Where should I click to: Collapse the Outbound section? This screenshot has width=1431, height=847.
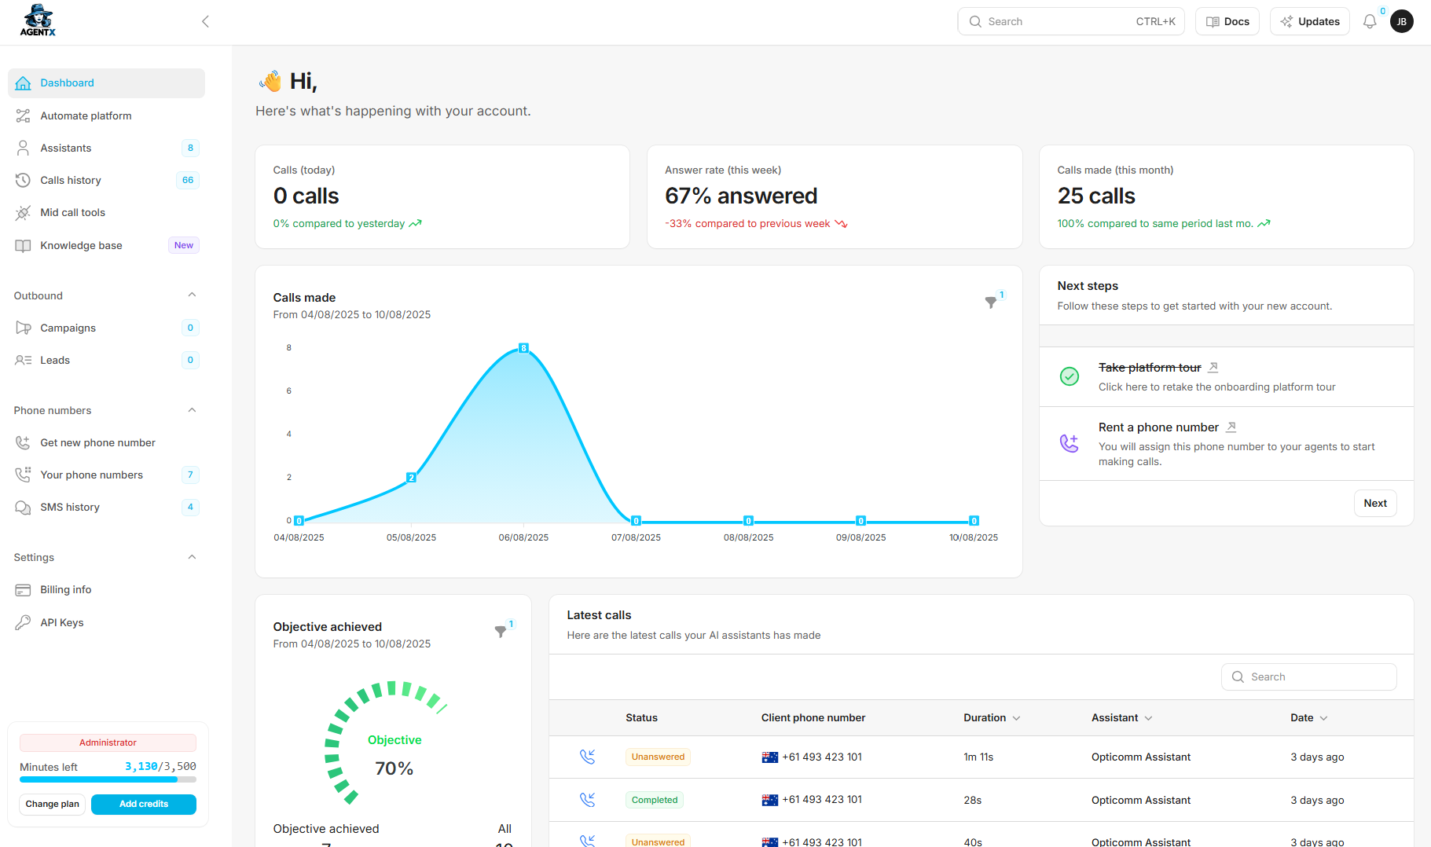tap(192, 295)
